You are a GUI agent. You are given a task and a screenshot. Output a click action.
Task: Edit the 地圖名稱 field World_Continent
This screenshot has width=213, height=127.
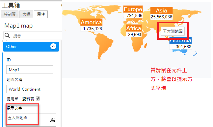coord(30,89)
